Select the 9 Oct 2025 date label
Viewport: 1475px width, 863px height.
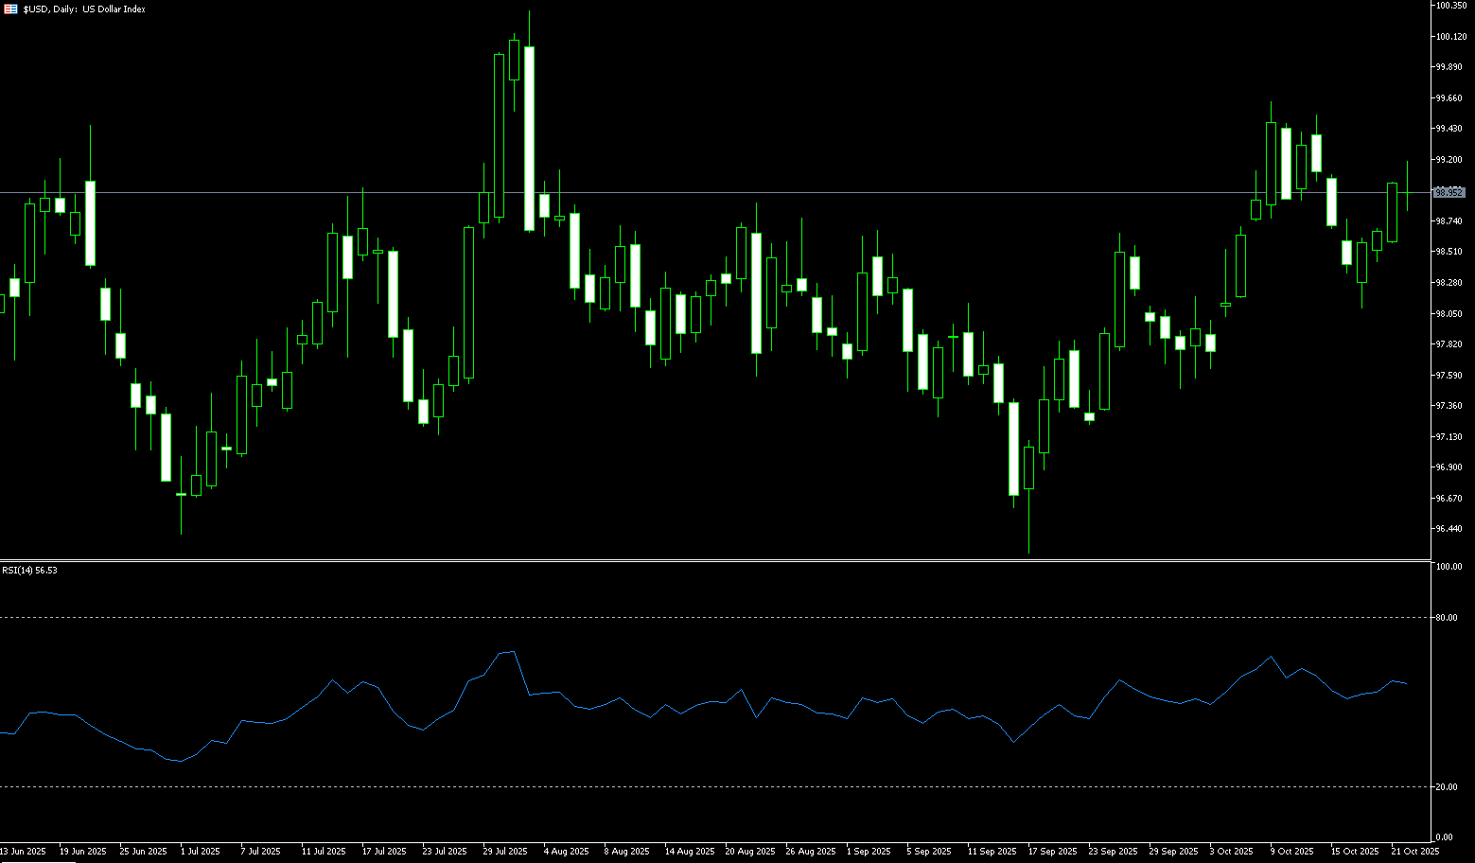point(1291,852)
